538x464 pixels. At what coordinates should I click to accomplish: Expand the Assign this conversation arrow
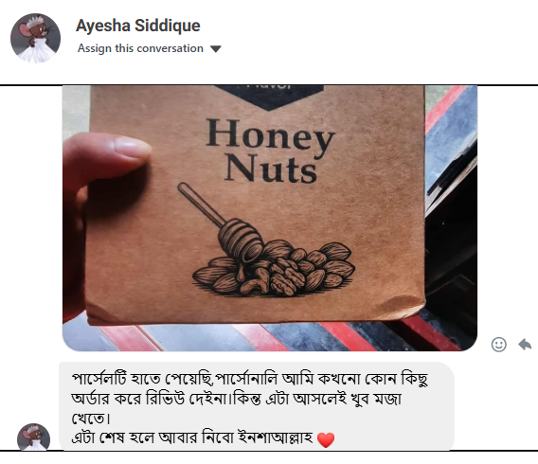click(215, 49)
